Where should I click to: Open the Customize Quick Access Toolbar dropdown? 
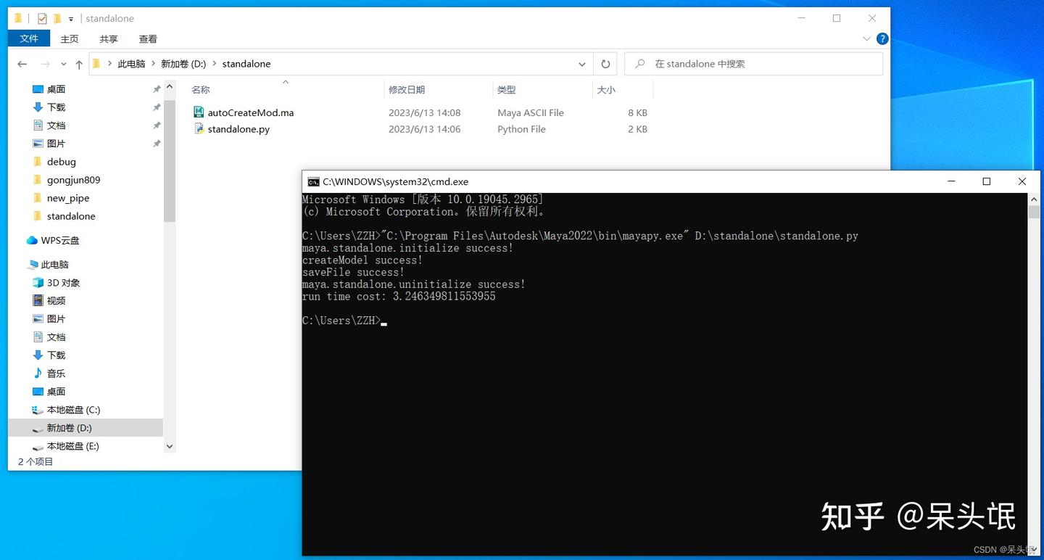pyautogui.click(x=71, y=19)
